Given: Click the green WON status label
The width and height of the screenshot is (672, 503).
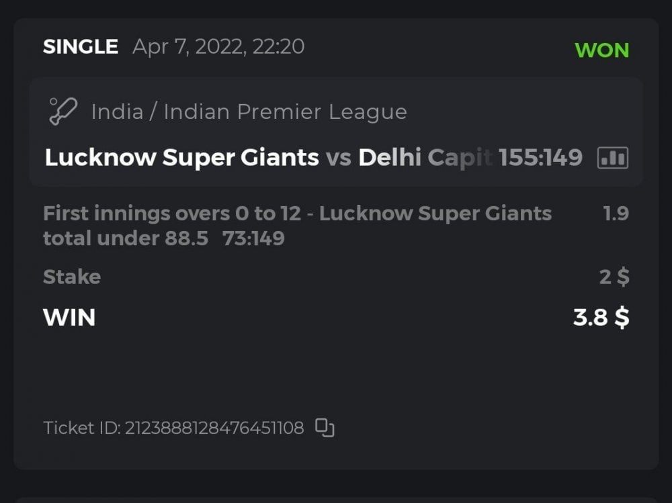Looking at the screenshot, I should coord(601,50).
